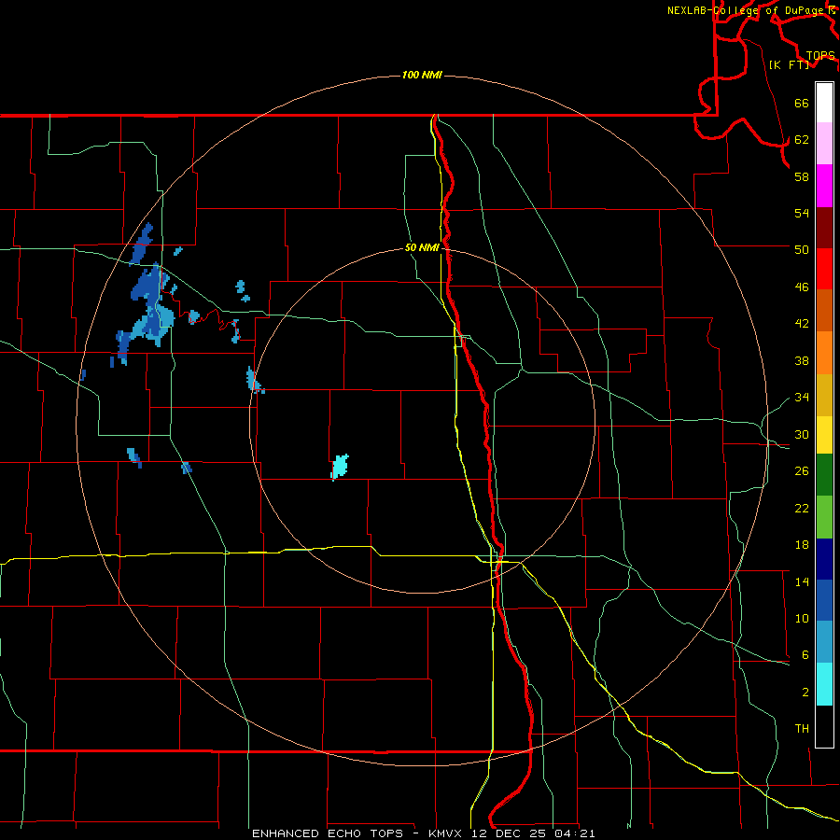The image size is (840, 840).
Task: Click the white swatch in the tops legend
Action: (x=824, y=103)
